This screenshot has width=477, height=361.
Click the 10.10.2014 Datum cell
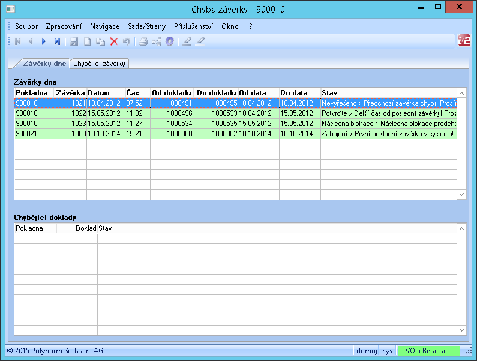tap(106, 134)
